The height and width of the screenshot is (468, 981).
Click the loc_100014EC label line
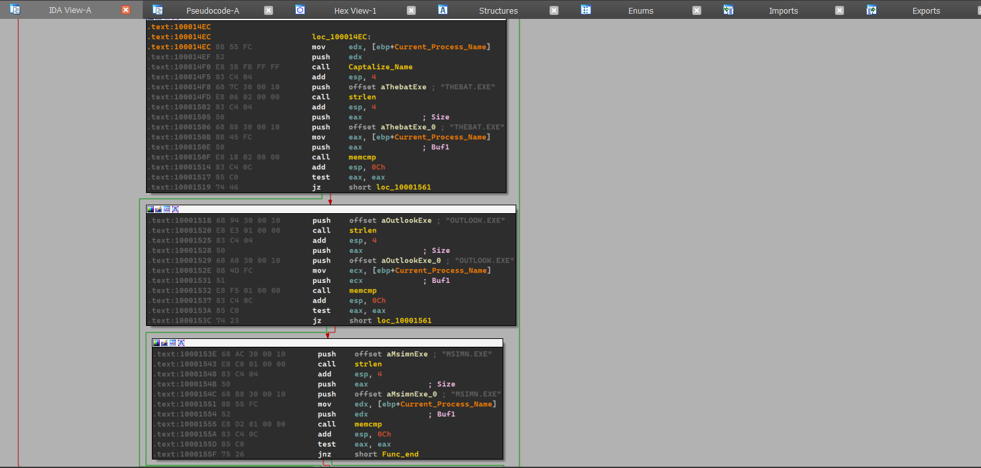[341, 37]
